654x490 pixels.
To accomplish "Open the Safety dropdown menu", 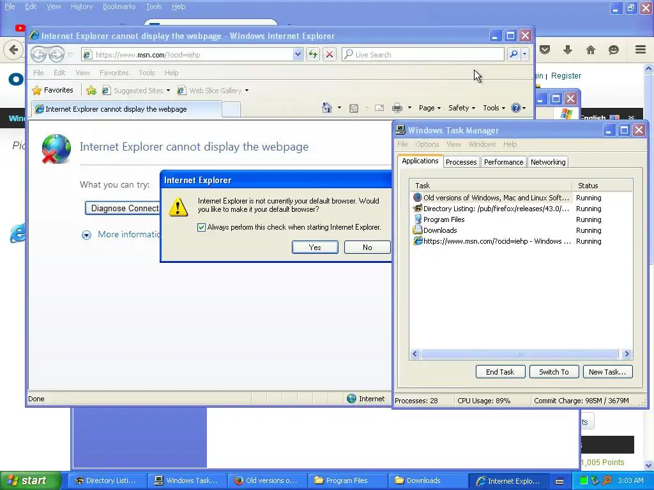I will coord(462,108).
